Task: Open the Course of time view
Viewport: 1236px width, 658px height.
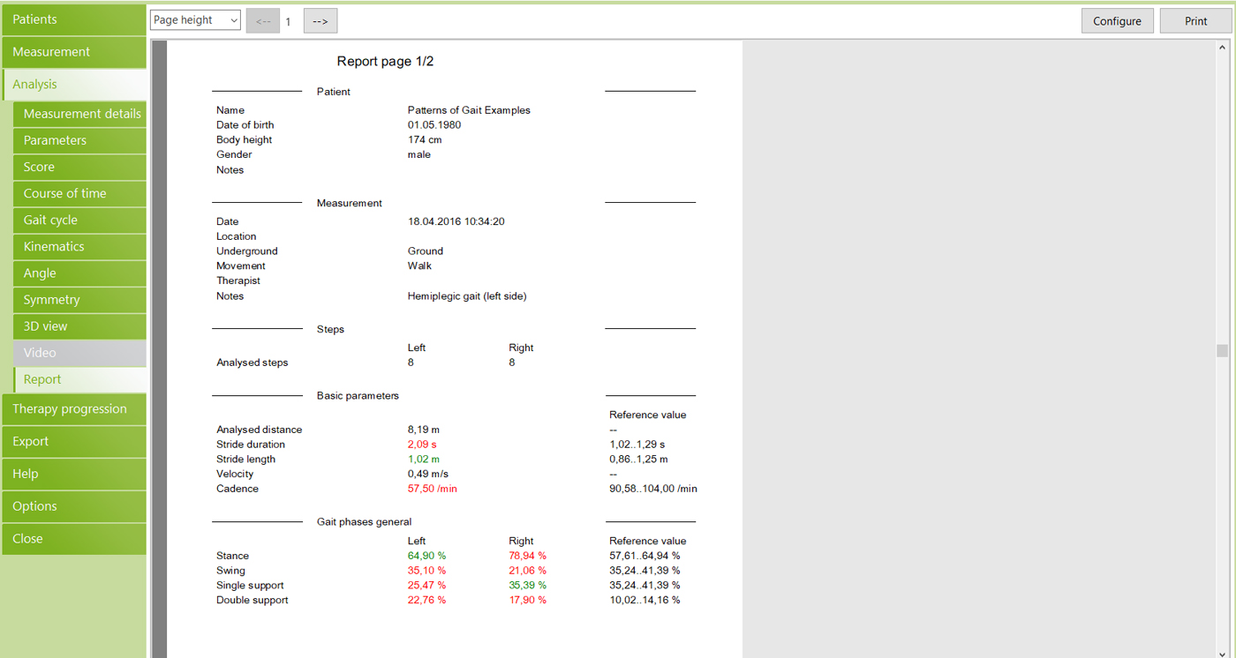Action: [79, 193]
